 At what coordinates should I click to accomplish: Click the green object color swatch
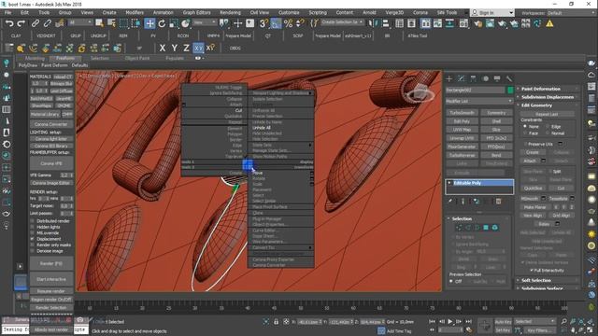510,90
